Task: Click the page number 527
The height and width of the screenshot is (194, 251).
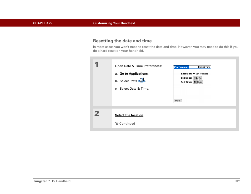Action: 237,181
